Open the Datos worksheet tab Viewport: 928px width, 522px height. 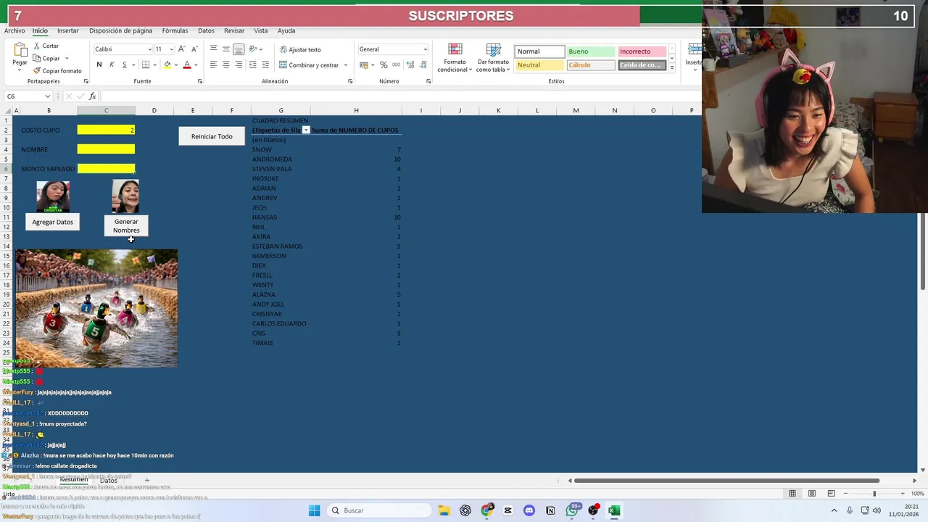(x=108, y=481)
